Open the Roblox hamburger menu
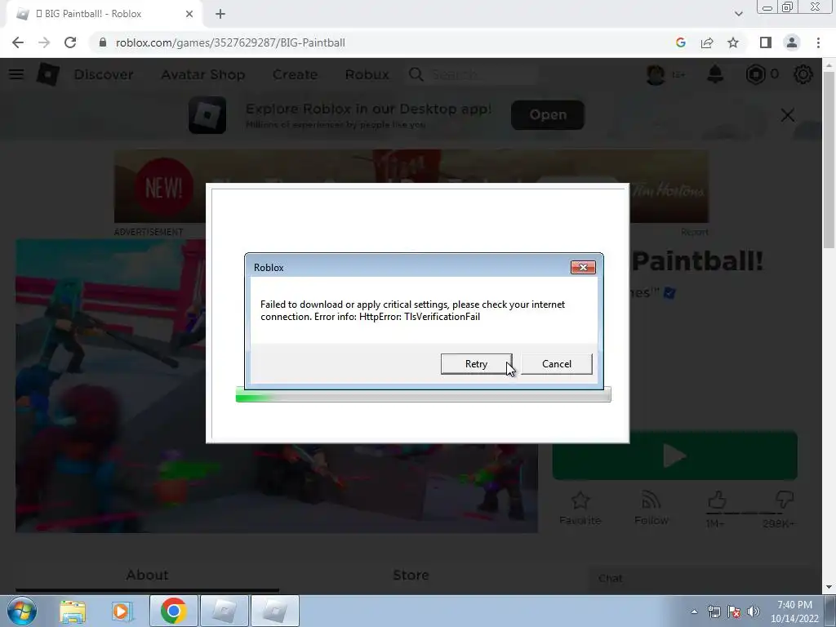Viewport: 836px width, 627px height. click(16, 74)
